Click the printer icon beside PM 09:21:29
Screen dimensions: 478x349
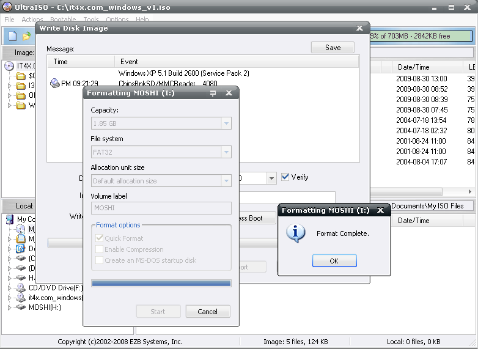point(54,83)
